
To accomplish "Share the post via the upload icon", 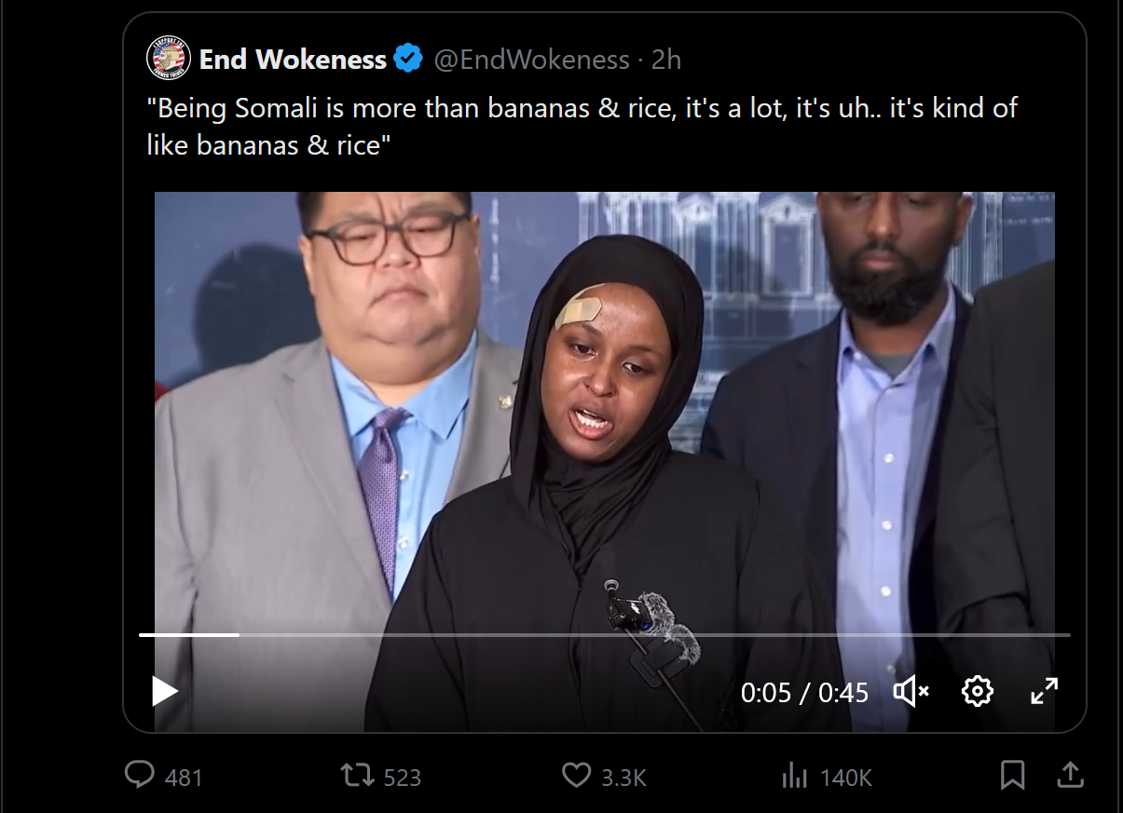I will click(1071, 774).
